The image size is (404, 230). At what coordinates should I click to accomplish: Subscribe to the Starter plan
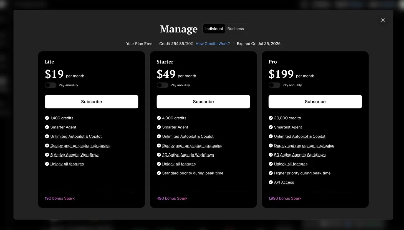pyautogui.click(x=203, y=102)
